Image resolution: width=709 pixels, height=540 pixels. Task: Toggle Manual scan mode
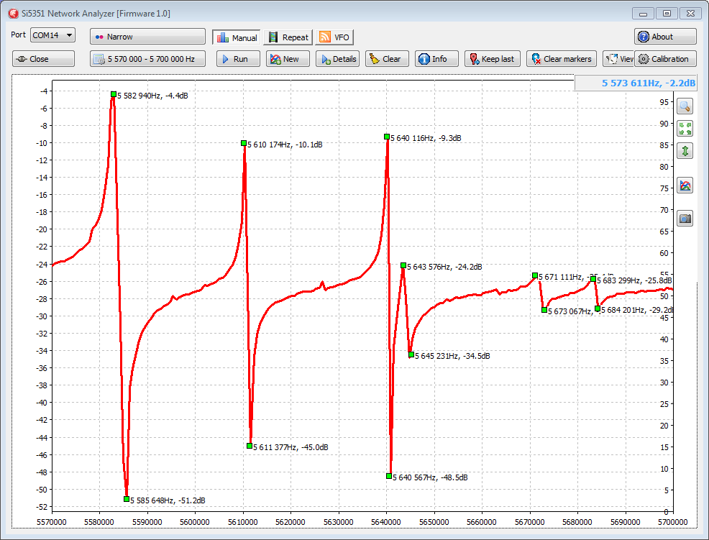[x=237, y=37]
